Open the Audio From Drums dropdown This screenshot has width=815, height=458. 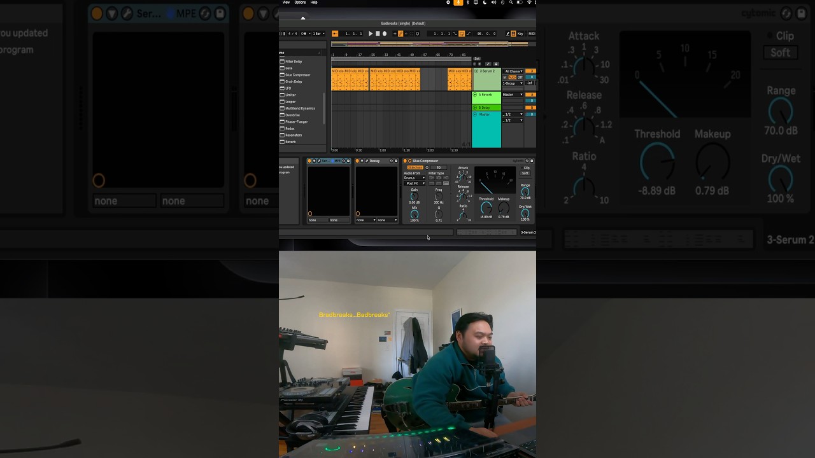[415, 178]
